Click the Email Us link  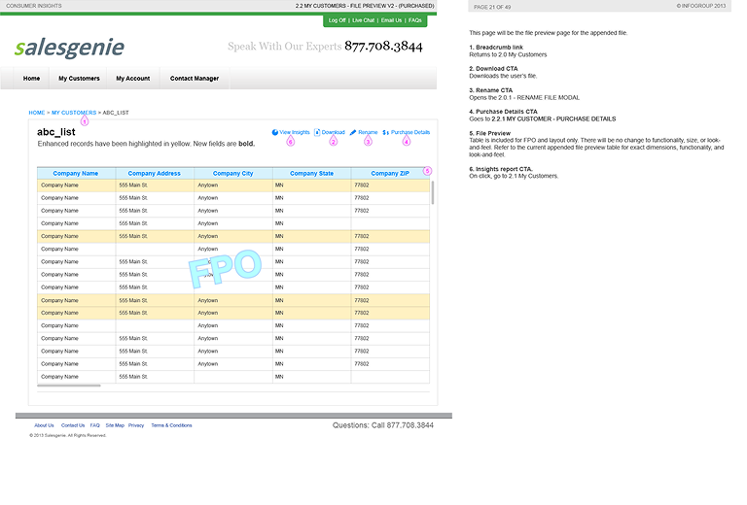[391, 20]
